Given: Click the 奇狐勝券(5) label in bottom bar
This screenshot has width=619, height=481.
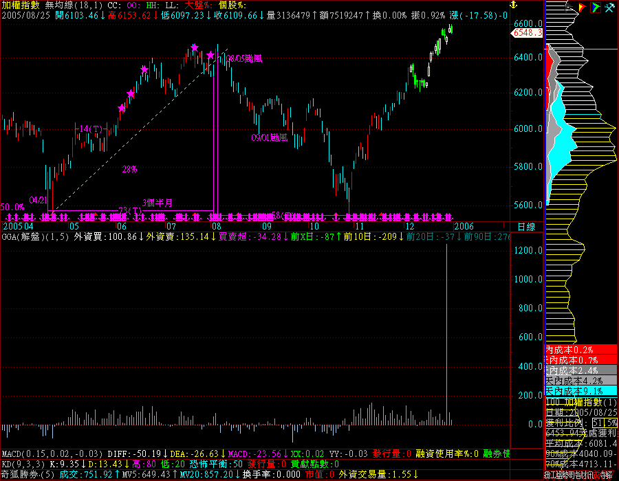Looking at the screenshot, I should tap(28, 473).
